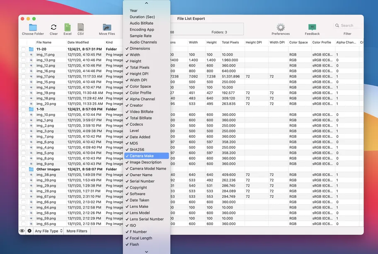The height and width of the screenshot is (254, 378).
Task: Open the Any File Type dropdown
Action: [x=48, y=231]
